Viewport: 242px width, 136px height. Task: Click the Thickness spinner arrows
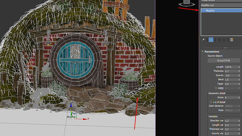click(239, 71)
